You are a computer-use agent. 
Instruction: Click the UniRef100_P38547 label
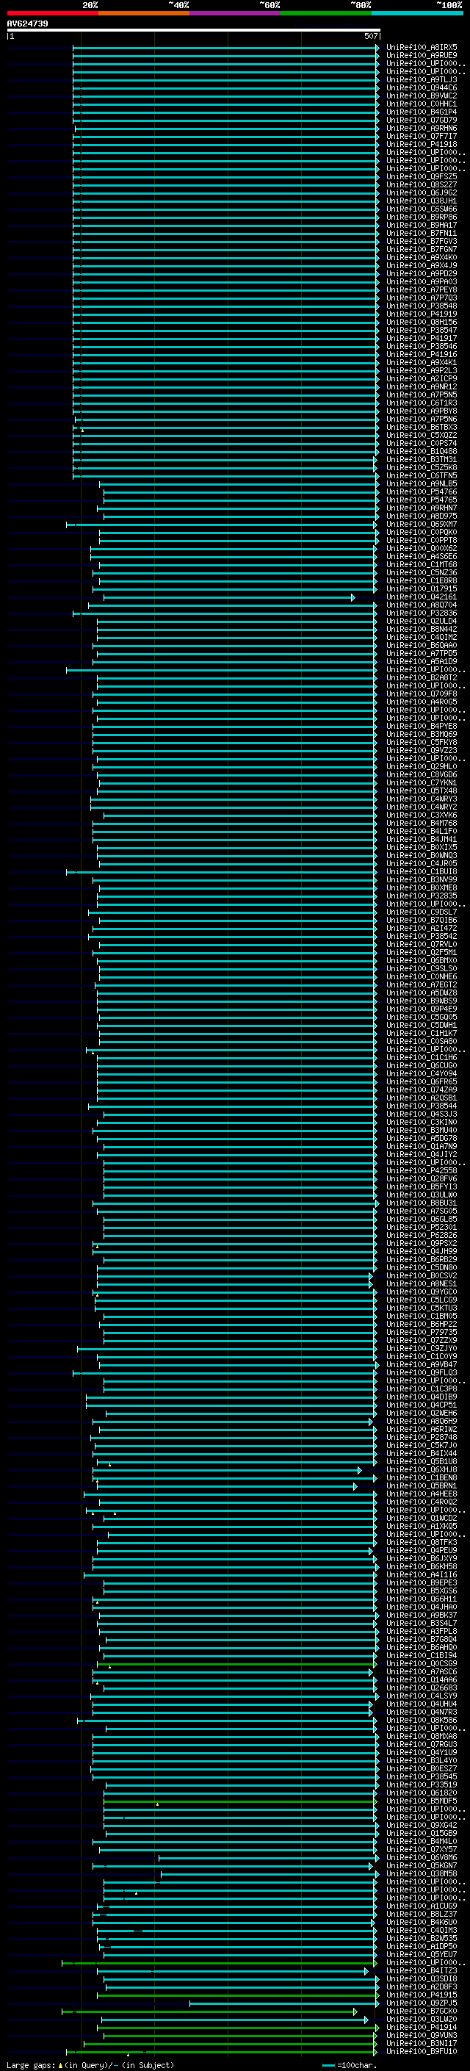[x=421, y=331]
